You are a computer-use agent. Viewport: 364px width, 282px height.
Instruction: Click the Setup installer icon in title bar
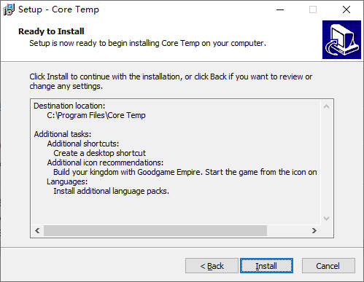[x=9, y=9]
